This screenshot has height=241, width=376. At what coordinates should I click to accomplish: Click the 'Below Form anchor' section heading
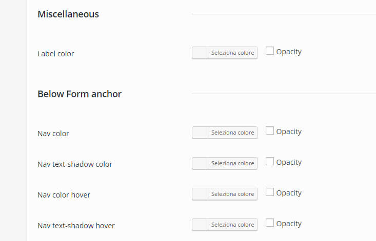(x=80, y=94)
